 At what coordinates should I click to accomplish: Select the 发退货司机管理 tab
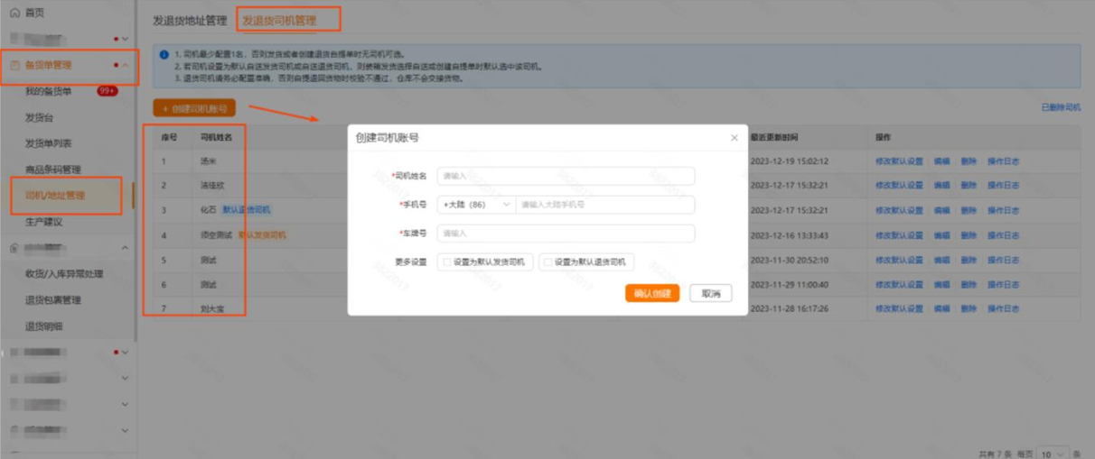[x=279, y=20]
